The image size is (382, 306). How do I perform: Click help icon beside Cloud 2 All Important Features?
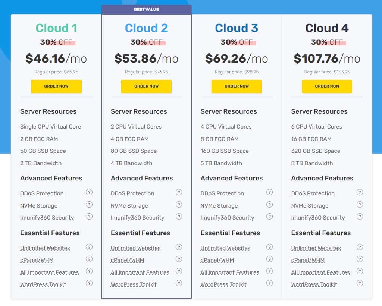tap(179, 271)
